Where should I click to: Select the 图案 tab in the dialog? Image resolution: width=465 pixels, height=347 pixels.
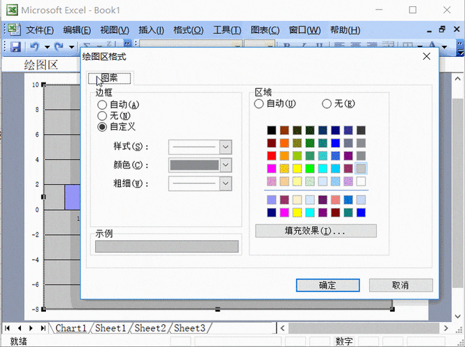(109, 78)
